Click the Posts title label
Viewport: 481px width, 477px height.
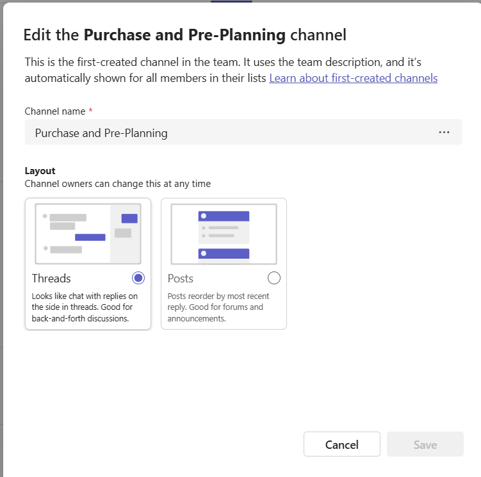[180, 279]
